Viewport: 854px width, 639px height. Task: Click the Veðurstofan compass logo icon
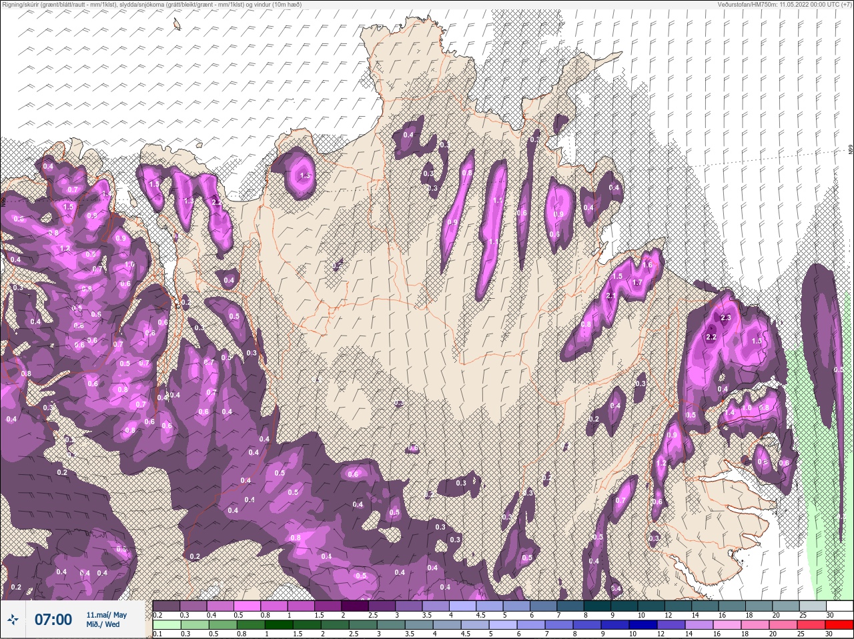pos(13,620)
